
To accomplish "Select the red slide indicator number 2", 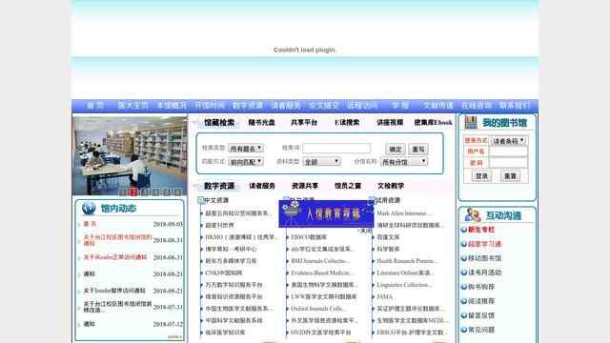I will pyautogui.click(x=133, y=192).
